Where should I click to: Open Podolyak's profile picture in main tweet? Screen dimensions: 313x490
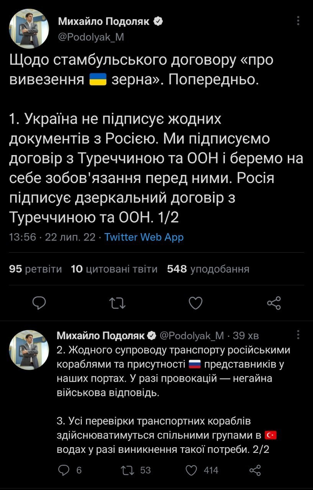click(x=29, y=29)
